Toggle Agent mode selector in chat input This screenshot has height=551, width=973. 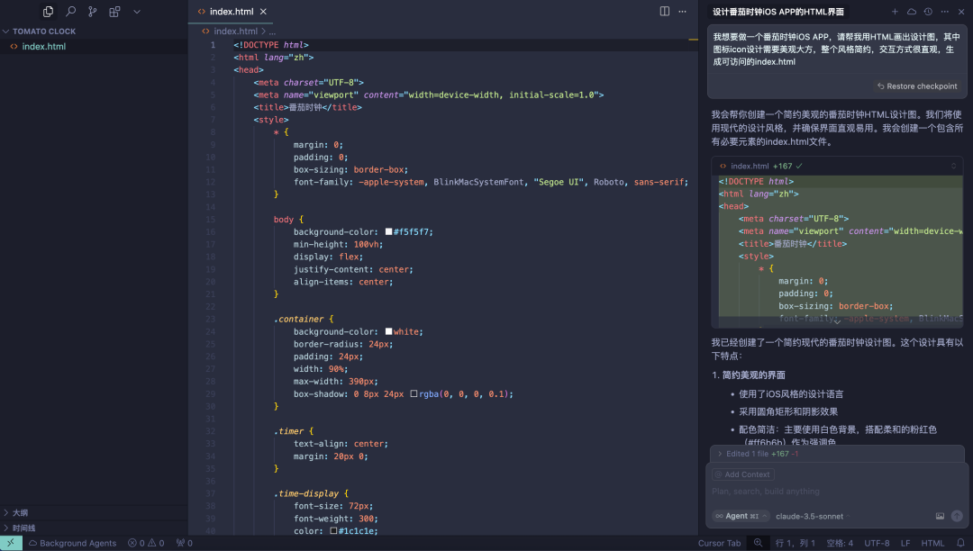coord(741,516)
